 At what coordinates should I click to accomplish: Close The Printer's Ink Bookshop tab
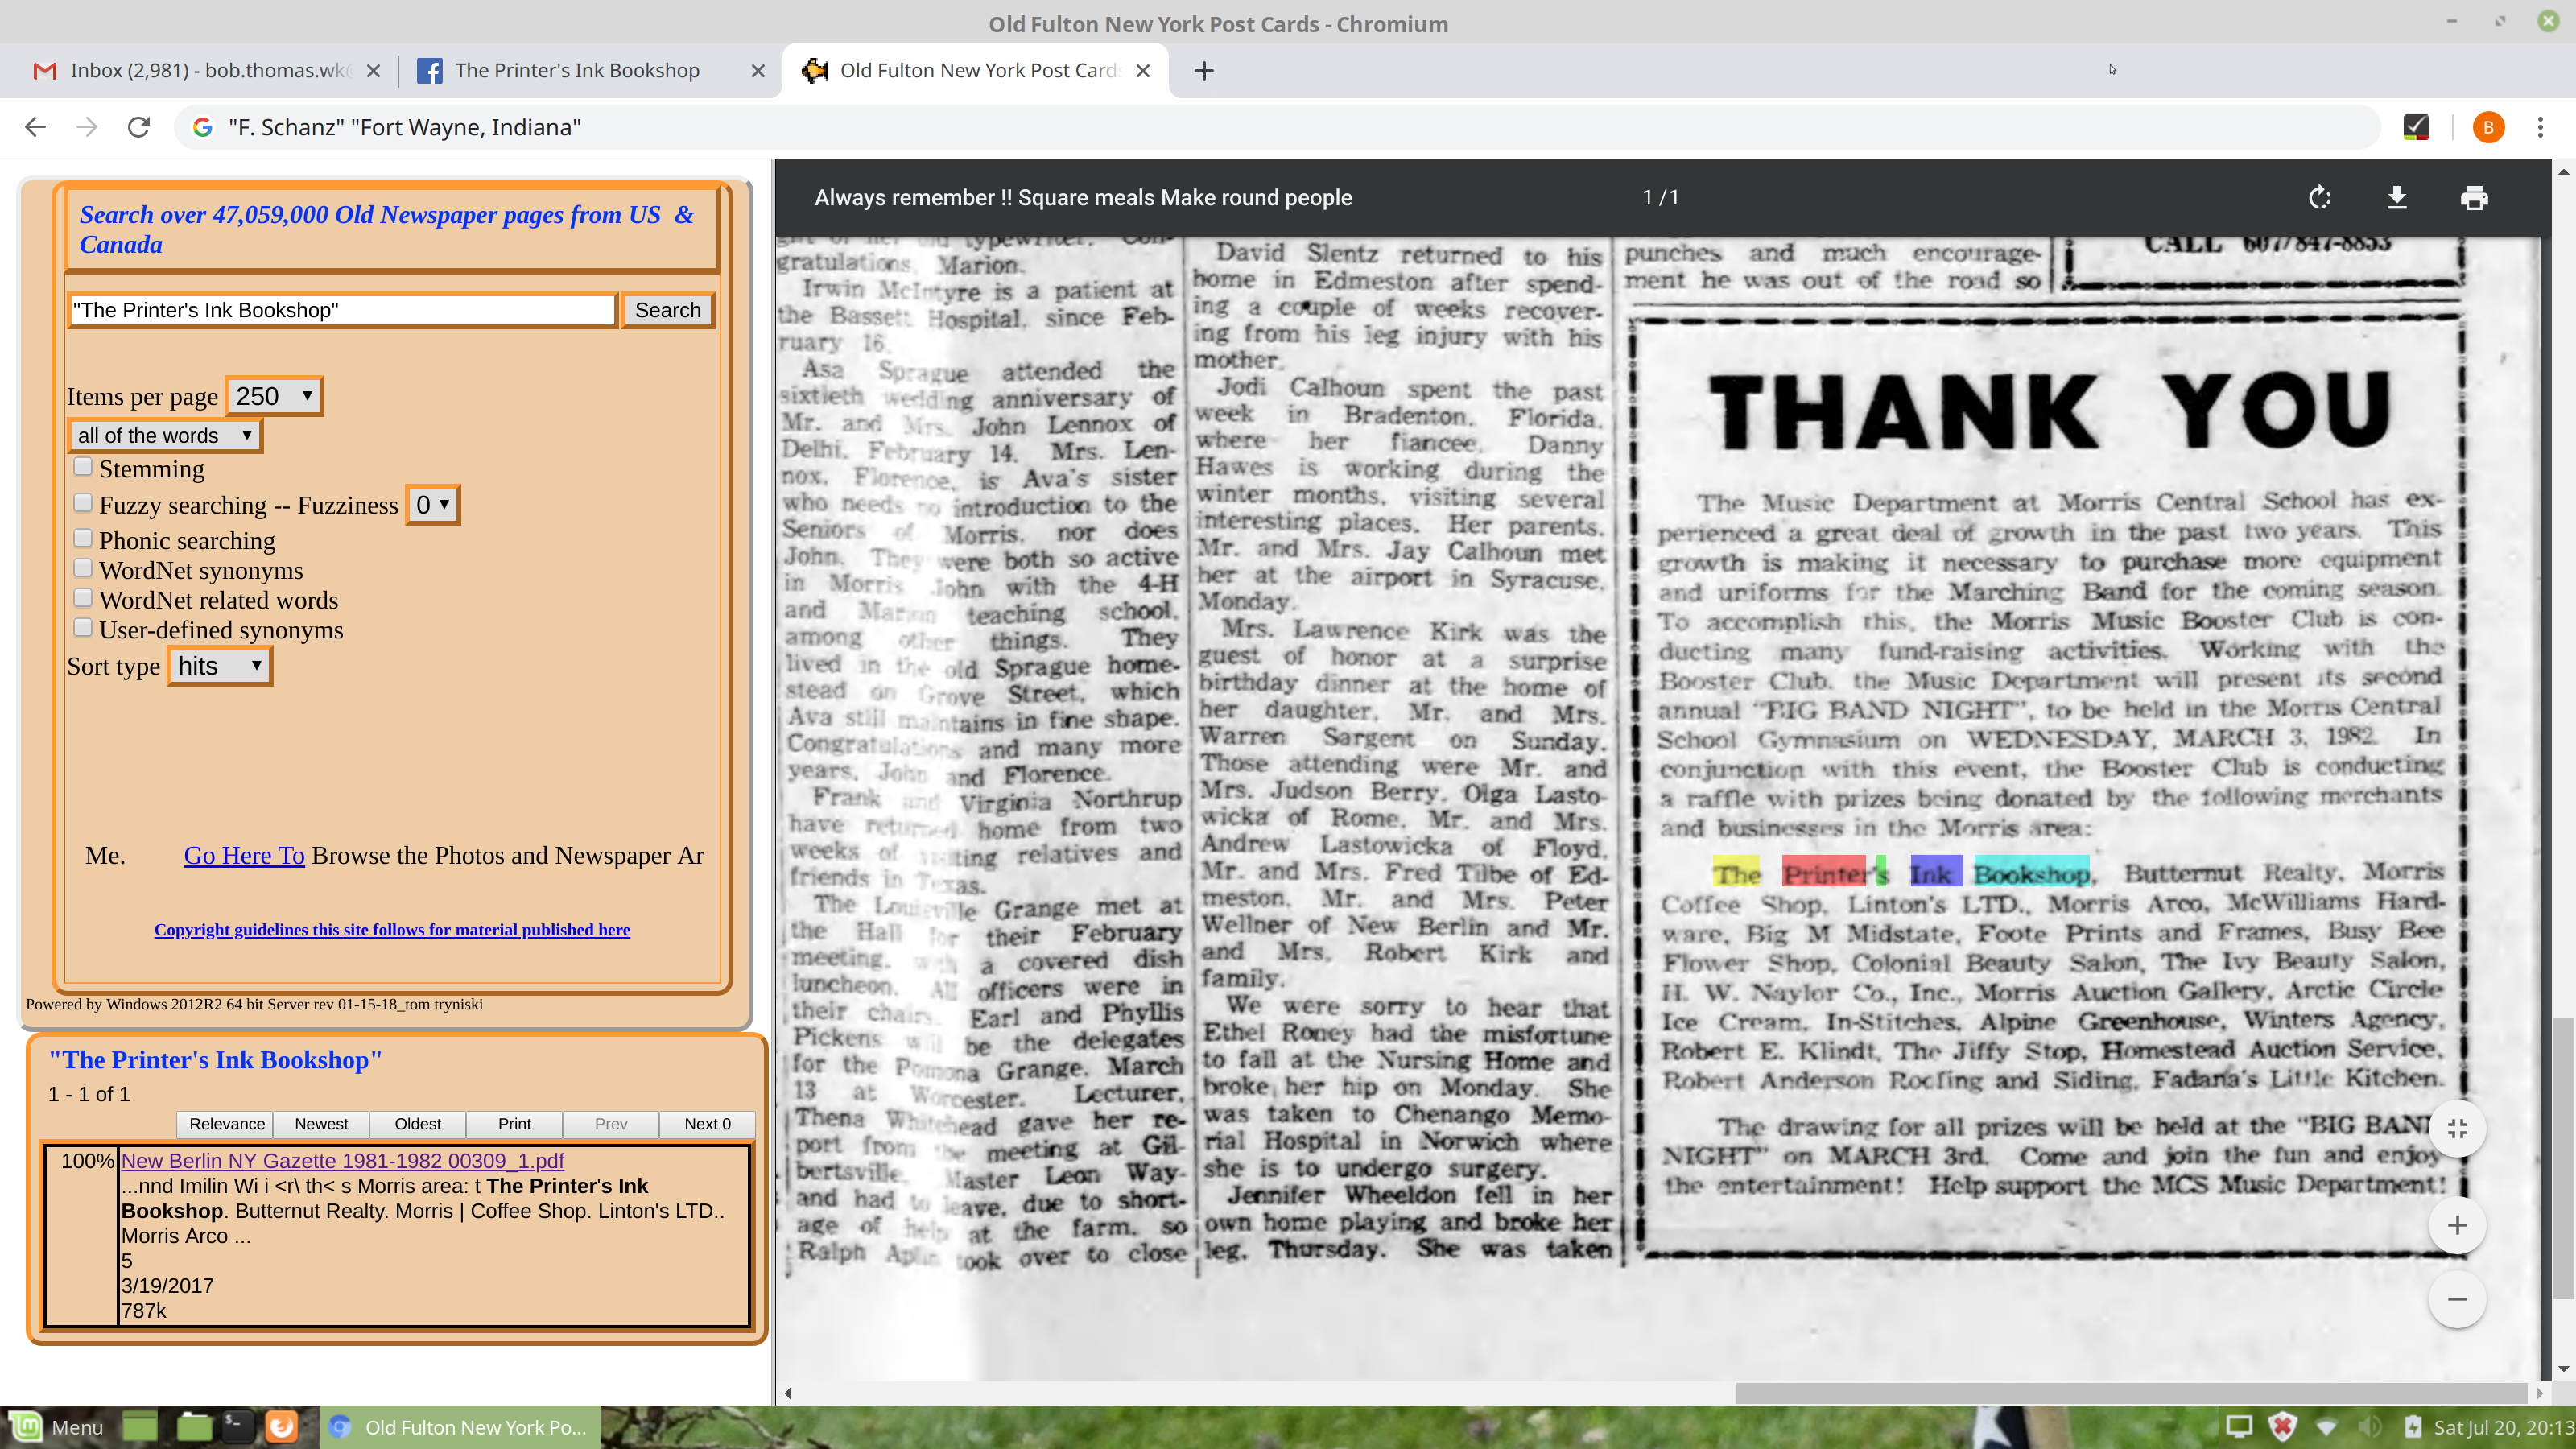tap(758, 71)
